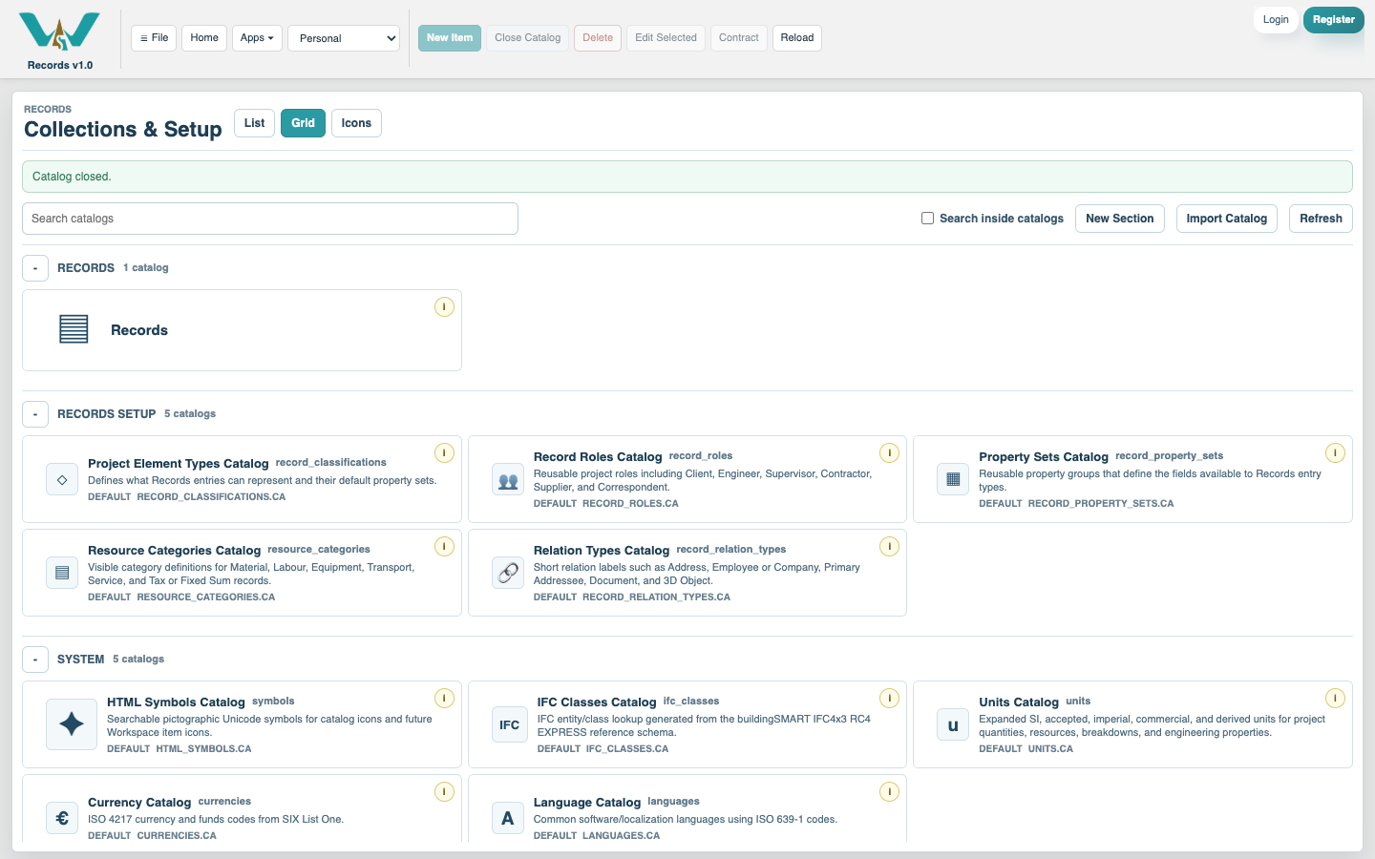Open info for HTML Symbols Catalog

[444, 698]
